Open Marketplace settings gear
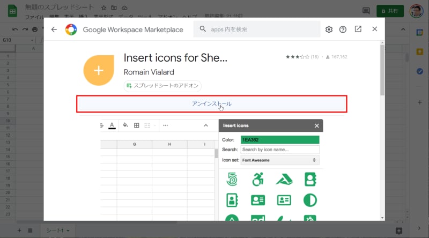This screenshot has height=238, width=429. coord(329,29)
